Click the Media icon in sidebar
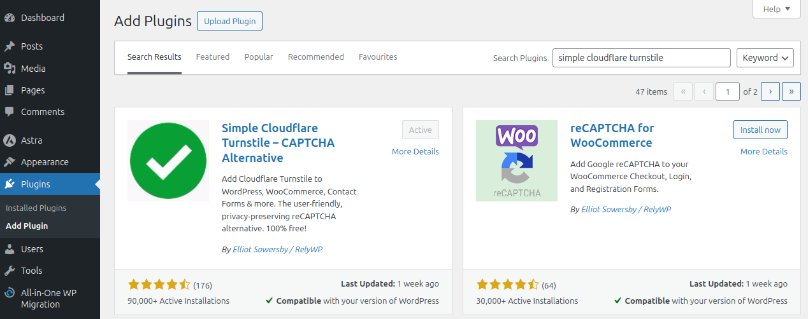The image size is (808, 319). click(10, 69)
